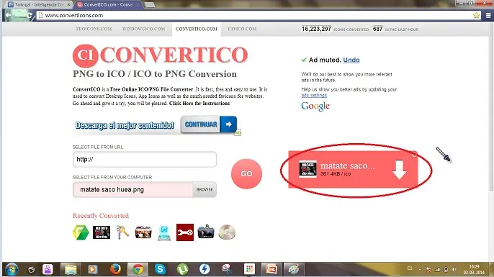494x277 pixels.
Task: Click the network signal icon in the system tray
Action: click(x=437, y=269)
